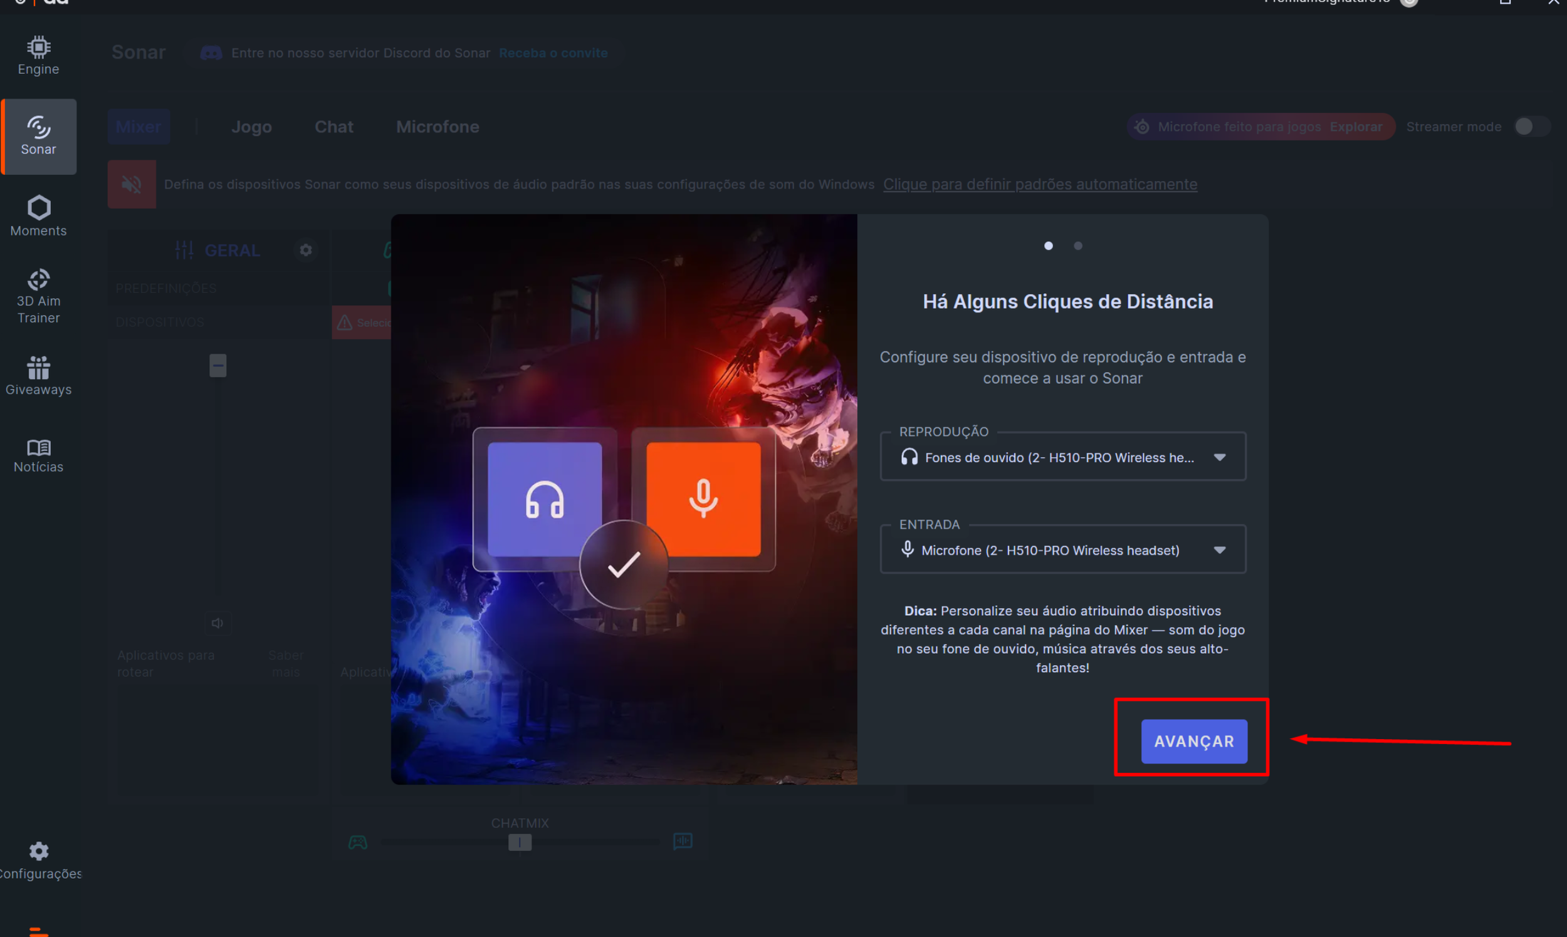
Task: Open the Notícias news icon
Action: tap(38, 448)
